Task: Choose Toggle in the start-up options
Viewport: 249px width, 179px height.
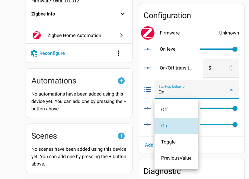Action: 168,142
